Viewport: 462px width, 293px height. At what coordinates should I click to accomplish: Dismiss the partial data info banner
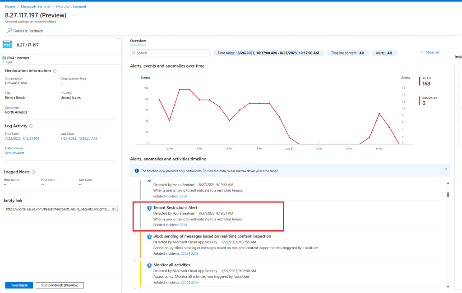(446, 169)
